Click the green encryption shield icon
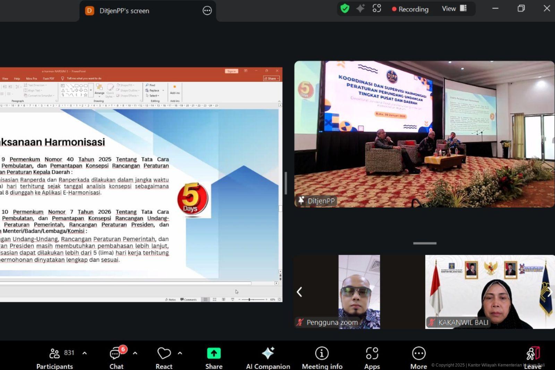Screen dimensions: 555x370 pos(345,9)
